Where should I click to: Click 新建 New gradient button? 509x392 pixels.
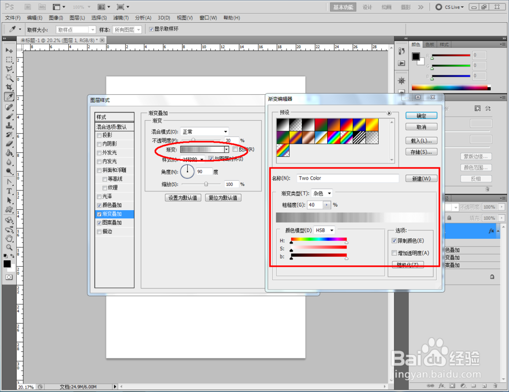pos(421,179)
